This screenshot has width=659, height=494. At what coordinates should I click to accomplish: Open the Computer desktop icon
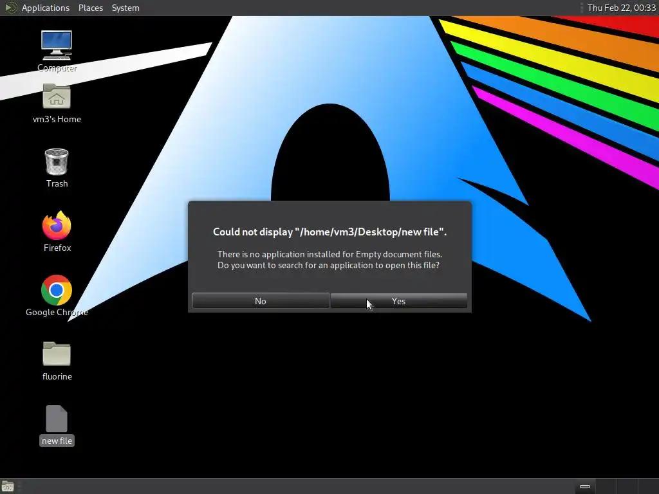(57, 46)
